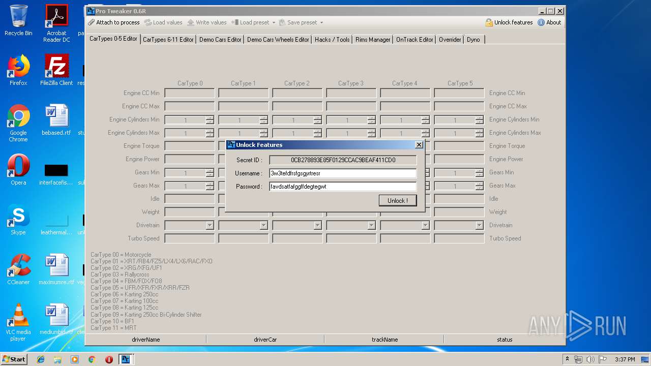Open bebased.rtf desktop file
651x366 pixels.
point(56,120)
